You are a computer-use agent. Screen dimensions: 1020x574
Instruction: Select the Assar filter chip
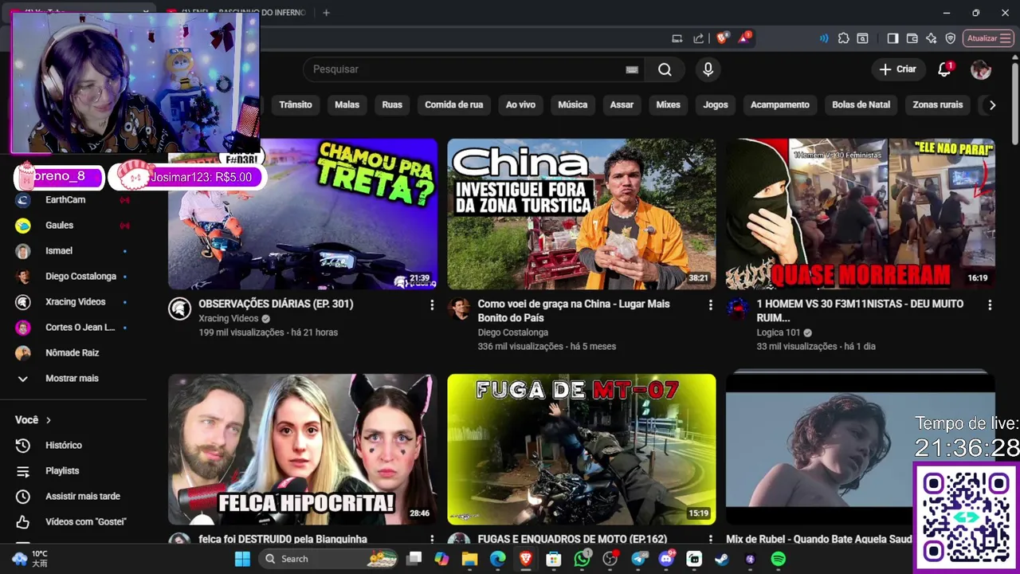622,104
